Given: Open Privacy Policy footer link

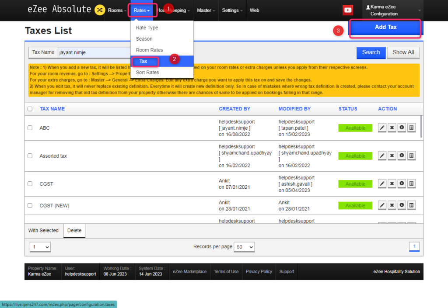Looking at the screenshot, I should tap(259, 271).
